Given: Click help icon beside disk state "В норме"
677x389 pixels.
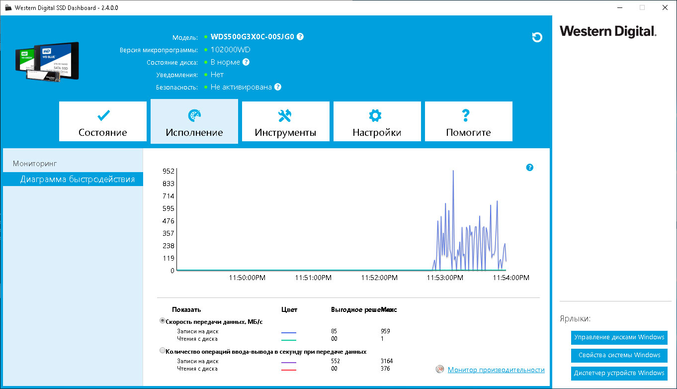Looking at the screenshot, I should coord(246,62).
